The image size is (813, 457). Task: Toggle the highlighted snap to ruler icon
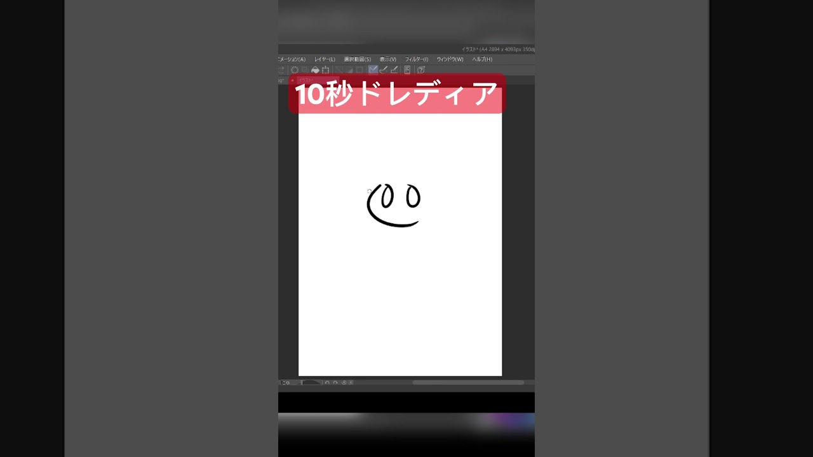click(373, 70)
